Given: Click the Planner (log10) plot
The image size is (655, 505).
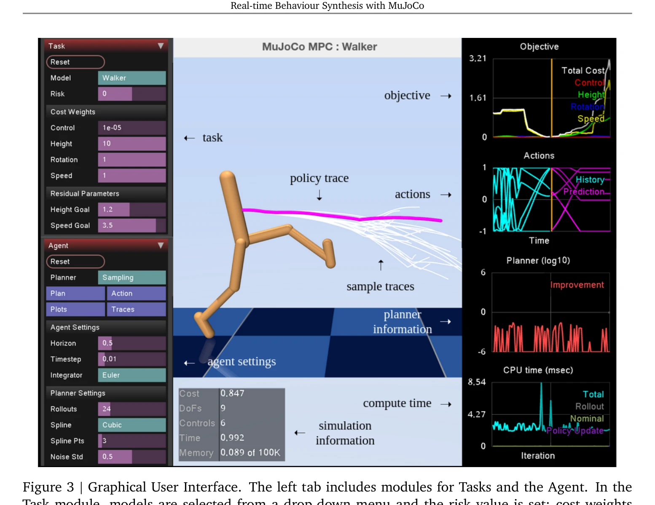Looking at the screenshot, I should coord(550,312).
